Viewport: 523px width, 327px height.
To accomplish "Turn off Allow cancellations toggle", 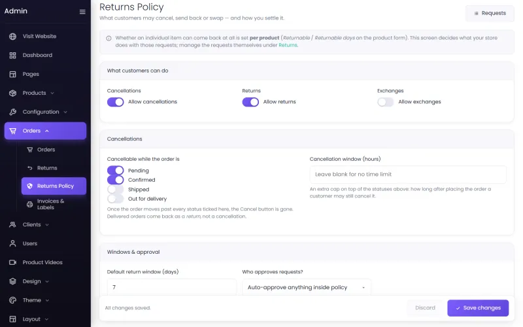I will tap(116, 102).
